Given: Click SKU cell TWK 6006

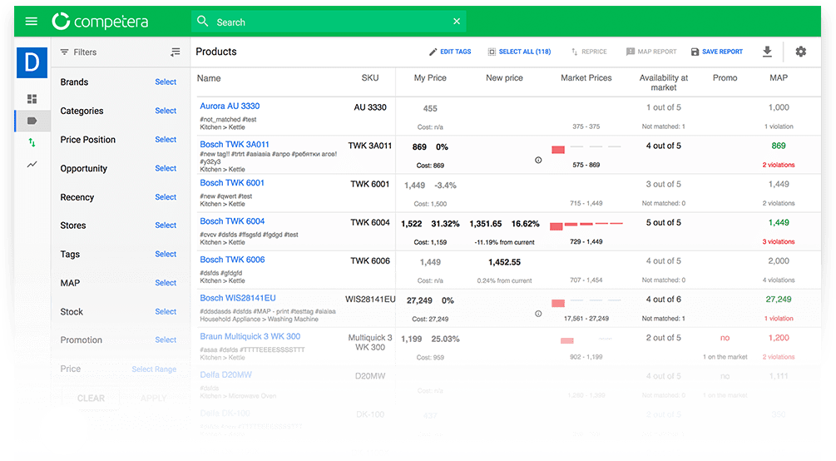Looking at the screenshot, I should click(370, 261).
